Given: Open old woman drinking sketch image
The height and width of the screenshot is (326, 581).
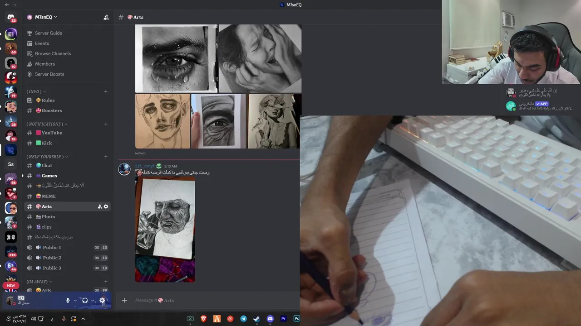Looking at the screenshot, I should (165, 229).
